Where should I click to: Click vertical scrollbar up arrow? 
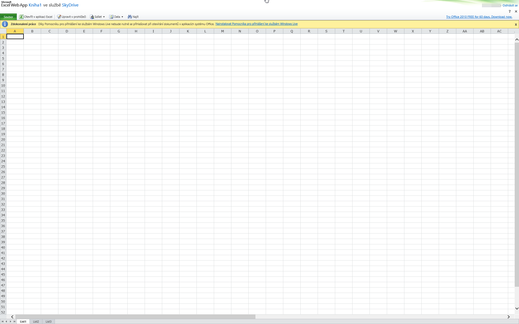click(517, 40)
